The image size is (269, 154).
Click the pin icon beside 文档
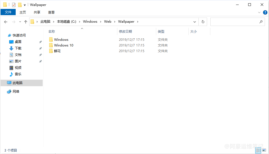click(x=41, y=55)
